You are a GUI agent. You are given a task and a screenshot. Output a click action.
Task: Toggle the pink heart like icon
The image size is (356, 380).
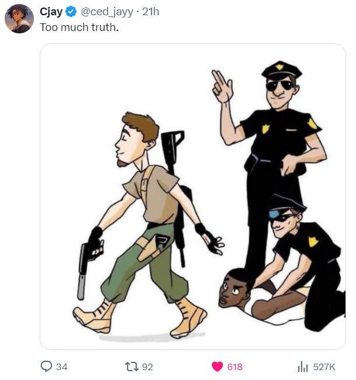tap(217, 367)
